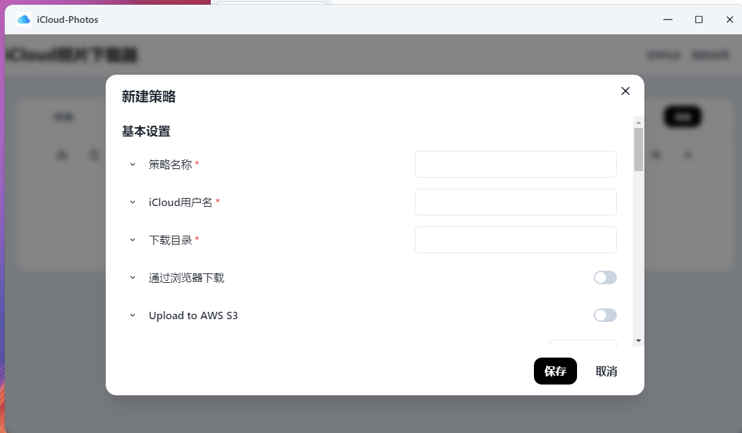This screenshot has height=433, width=742.
Task: Toggle Upload to AWS S3 switch
Action: (x=605, y=315)
